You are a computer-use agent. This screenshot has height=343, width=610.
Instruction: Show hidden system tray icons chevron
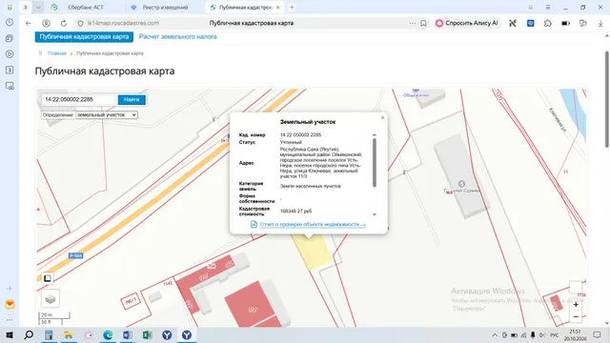tap(495, 335)
